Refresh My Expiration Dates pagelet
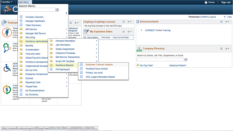Image resolution: width=233 pixels, height=131 pixels. (x=123, y=32)
